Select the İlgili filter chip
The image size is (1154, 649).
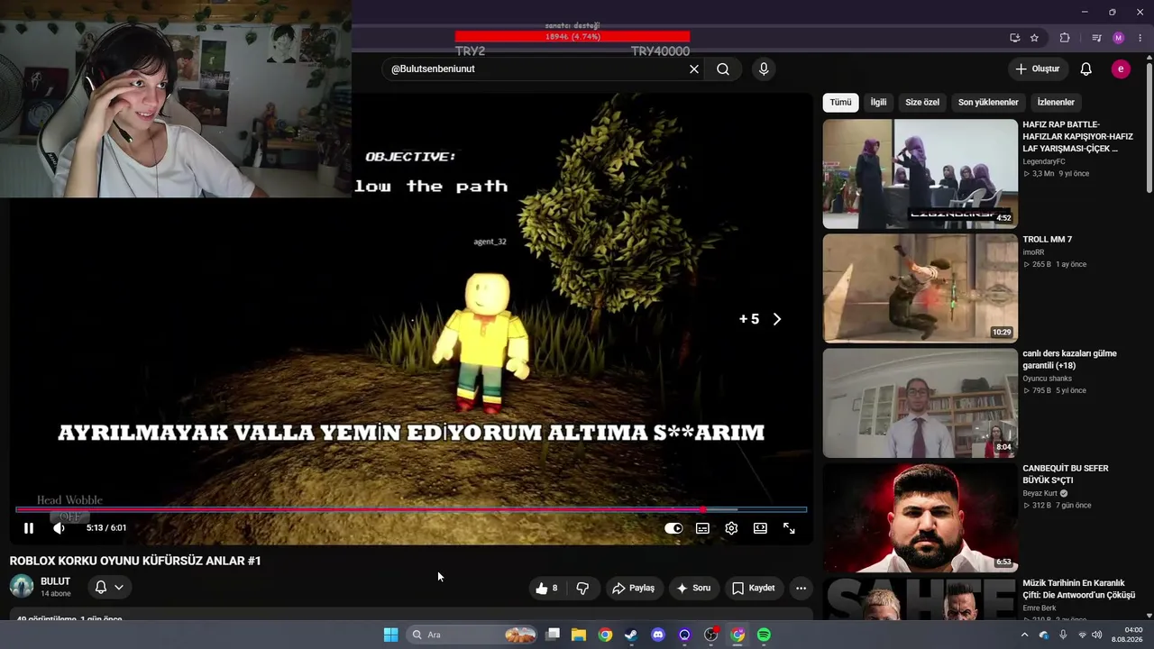(x=878, y=103)
